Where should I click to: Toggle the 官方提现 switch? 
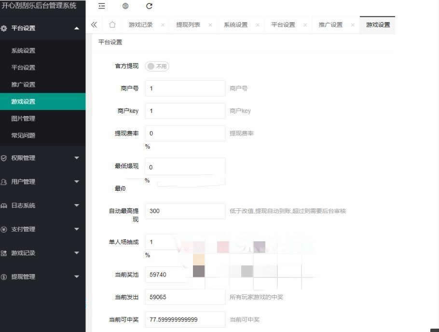[157, 67]
